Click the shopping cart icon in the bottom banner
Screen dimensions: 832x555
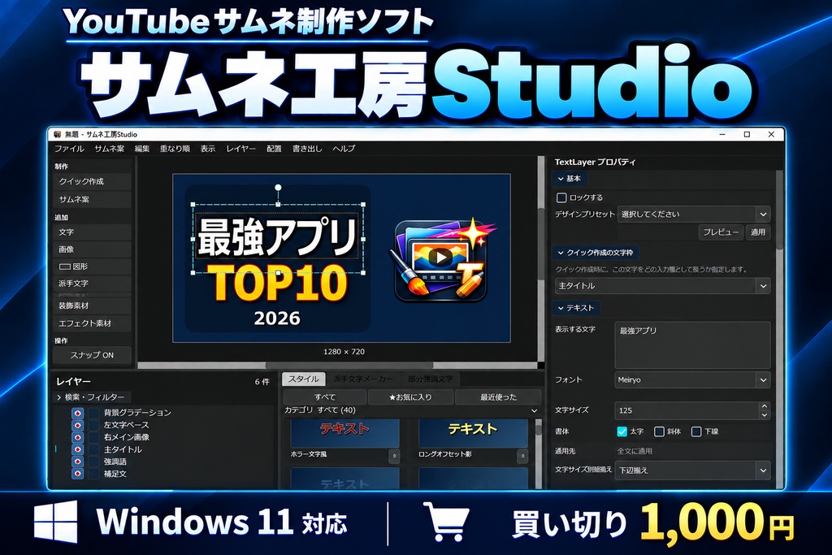point(447,521)
